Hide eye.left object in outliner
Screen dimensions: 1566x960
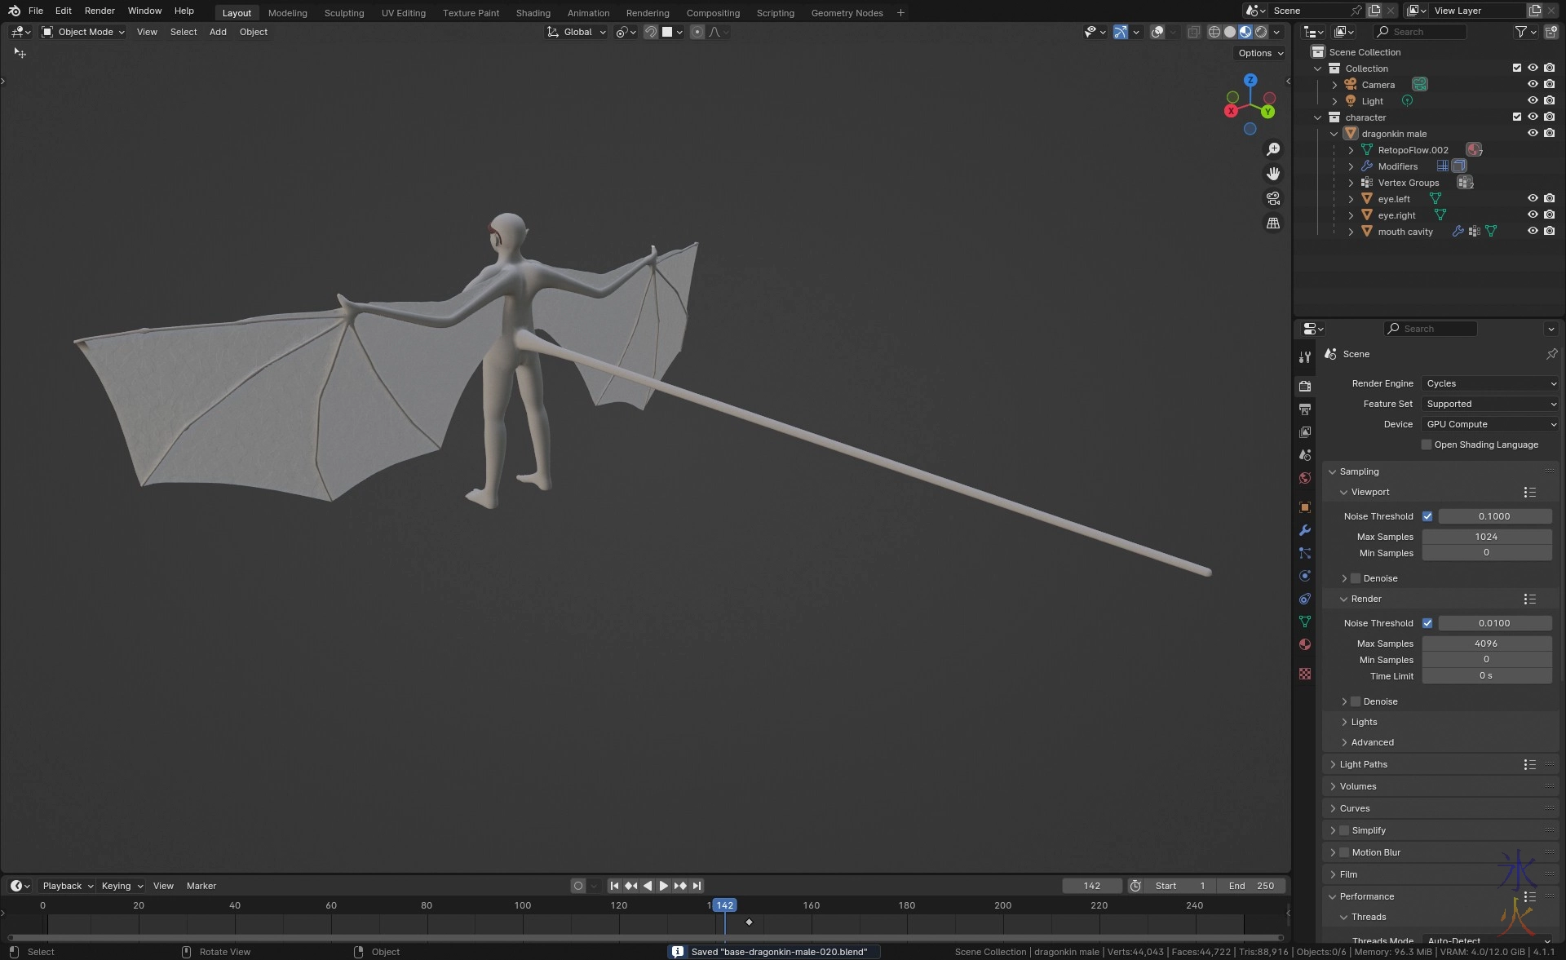click(x=1532, y=198)
